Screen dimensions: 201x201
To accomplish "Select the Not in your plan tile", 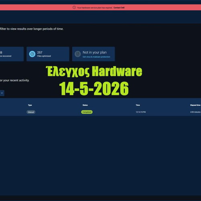I will 93,54.
